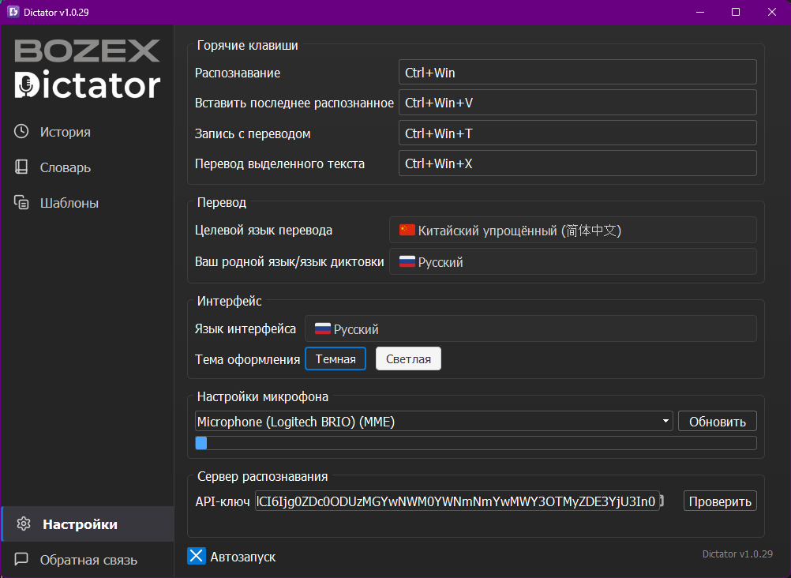Click the API-ключ label
Viewport: 791px width, 578px height.
(x=223, y=501)
